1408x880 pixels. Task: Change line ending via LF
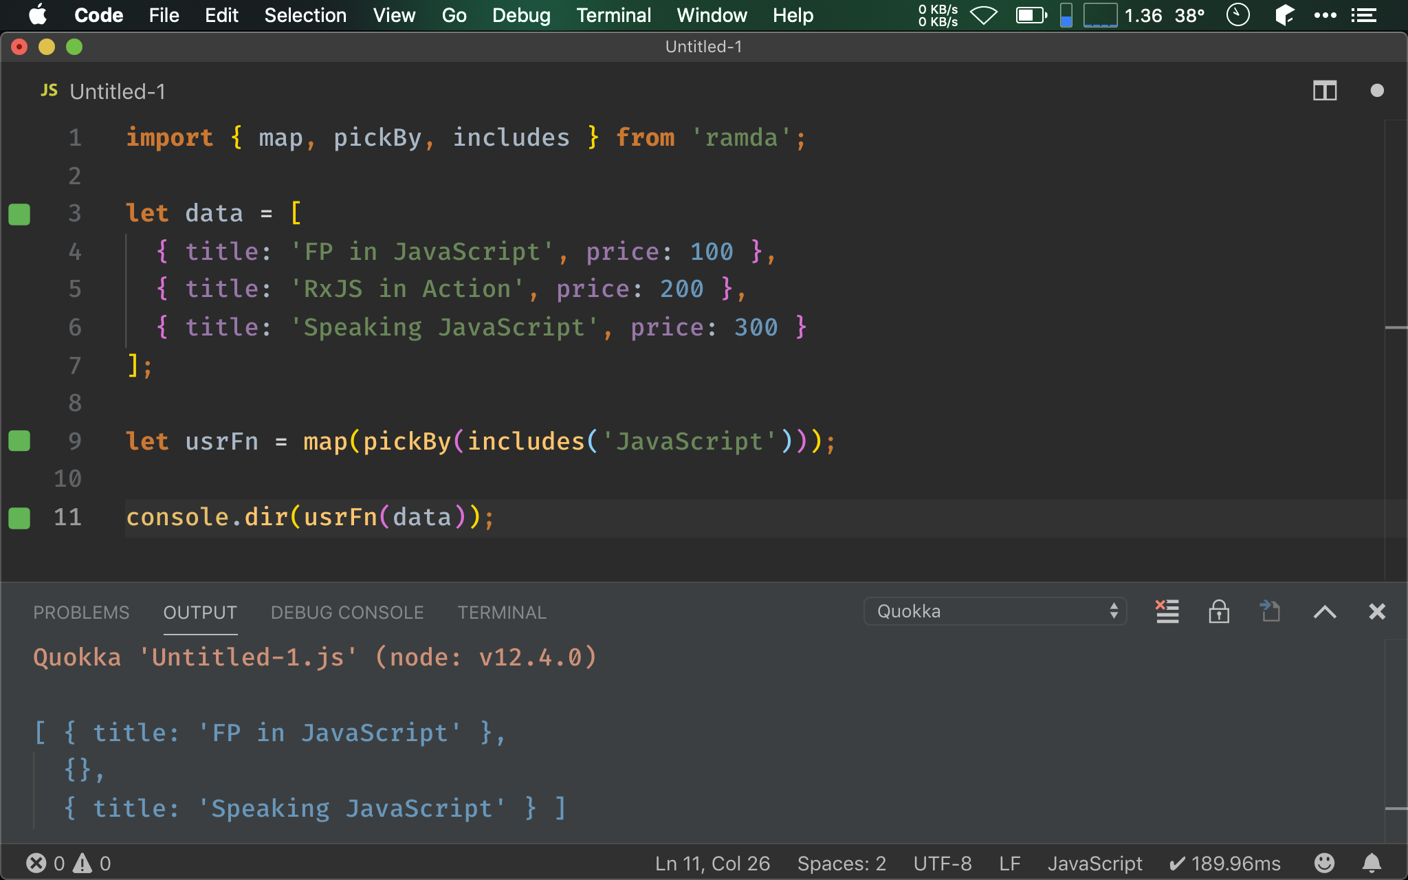[1009, 863]
